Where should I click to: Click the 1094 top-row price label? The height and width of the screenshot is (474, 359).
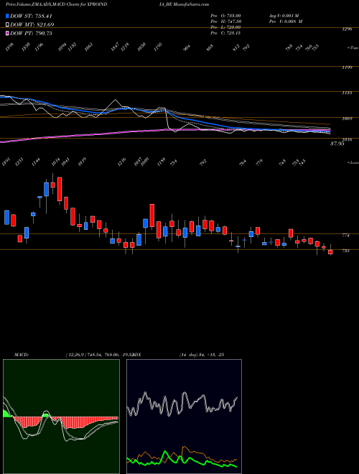[x=62, y=47]
